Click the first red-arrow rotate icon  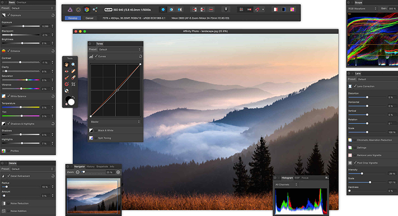[x=195, y=9]
